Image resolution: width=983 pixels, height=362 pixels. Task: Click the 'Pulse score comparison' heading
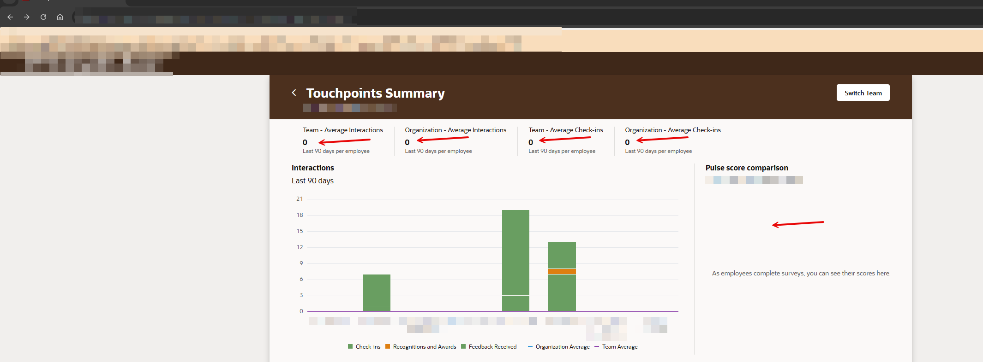coord(747,168)
